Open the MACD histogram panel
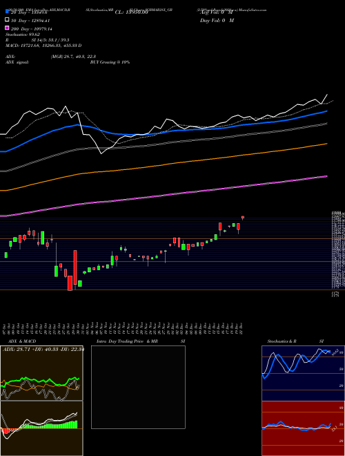The width and height of the screenshot is (345, 456). pos(41,428)
